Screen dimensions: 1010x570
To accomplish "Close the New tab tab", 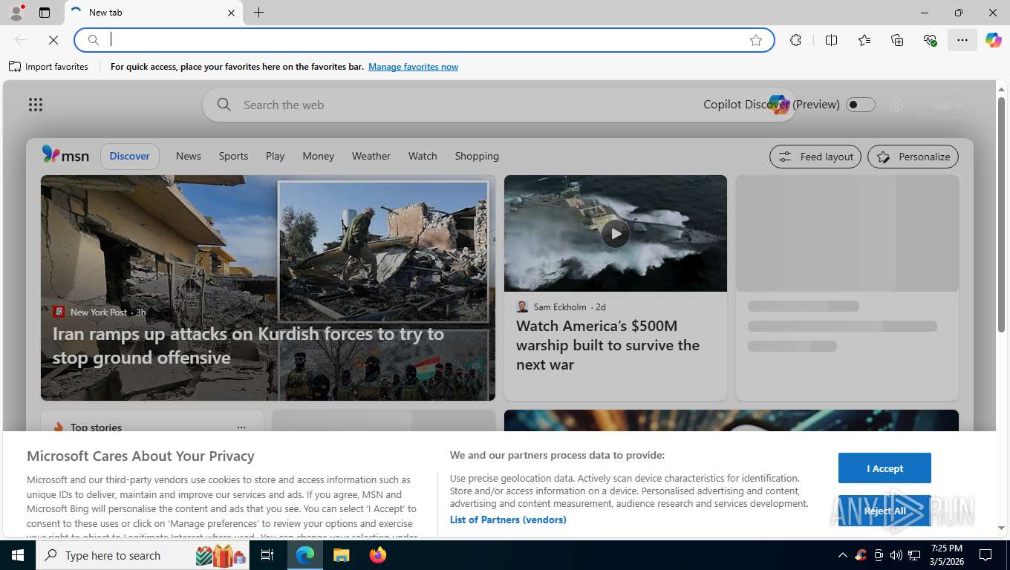I will click(231, 13).
